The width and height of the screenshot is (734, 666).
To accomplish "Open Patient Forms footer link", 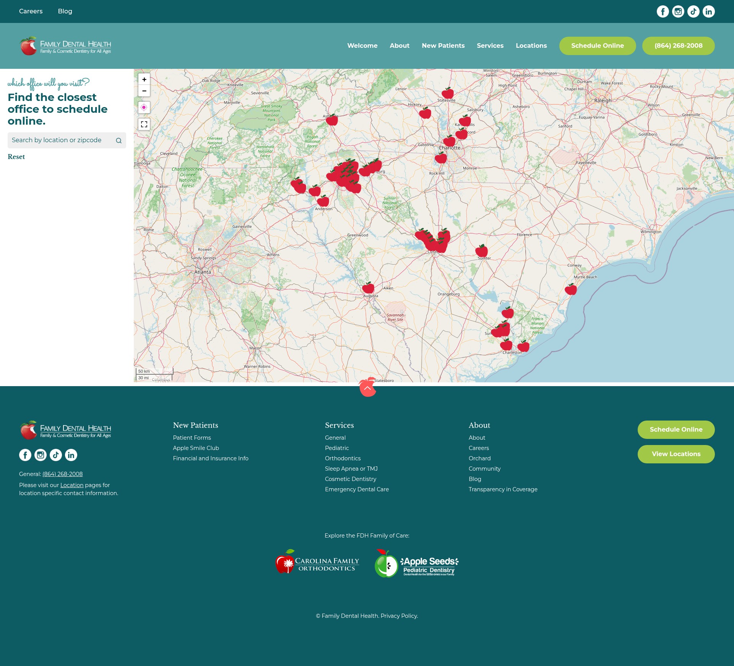I will [x=192, y=438].
